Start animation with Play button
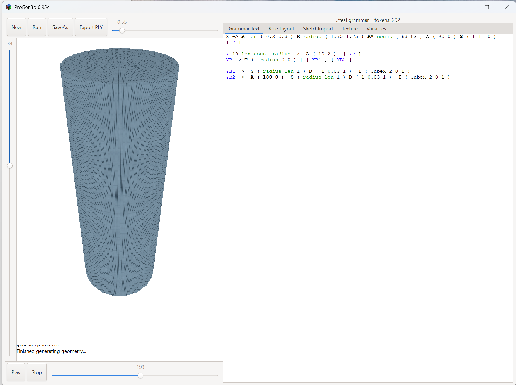The height and width of the screenshot is (385, 516). (x=16, y=372)
